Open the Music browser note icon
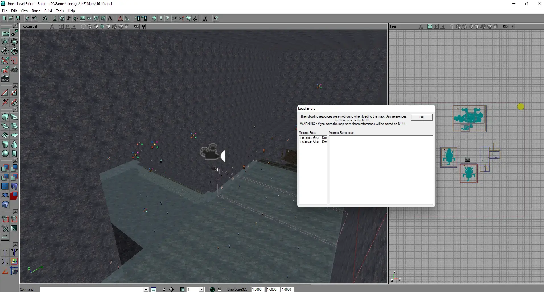Screen dimensions: 544x292 [69, 18]
